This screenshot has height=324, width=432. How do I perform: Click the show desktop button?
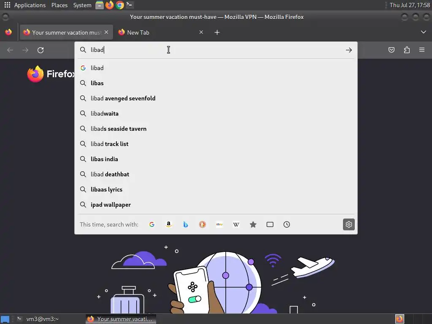tap(5, 319)
